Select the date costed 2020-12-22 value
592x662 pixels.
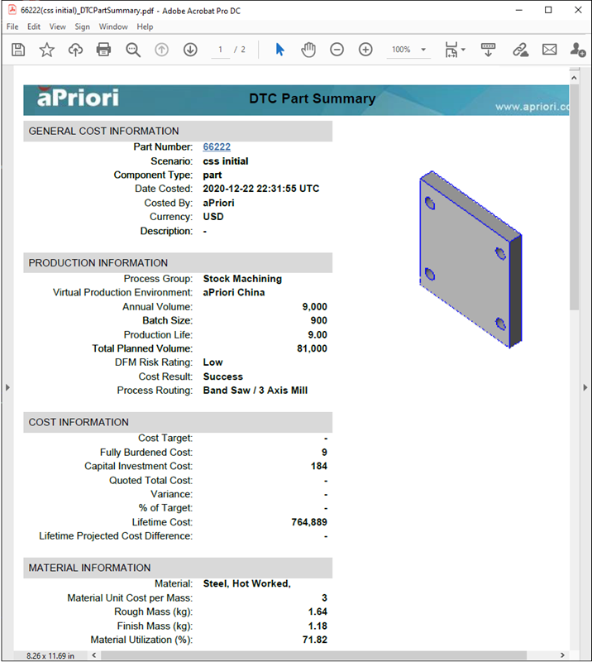260,189
